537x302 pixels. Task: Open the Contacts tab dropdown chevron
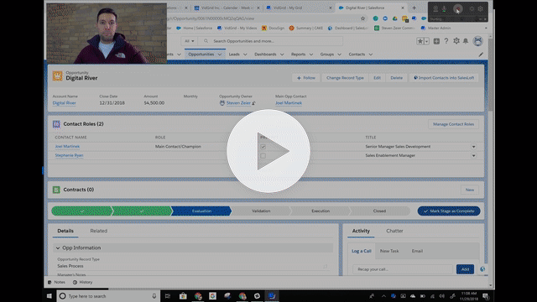371,55
